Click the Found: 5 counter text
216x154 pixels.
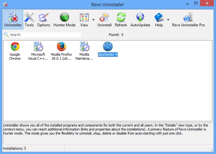pyautogui.click(x=116, y=35)
